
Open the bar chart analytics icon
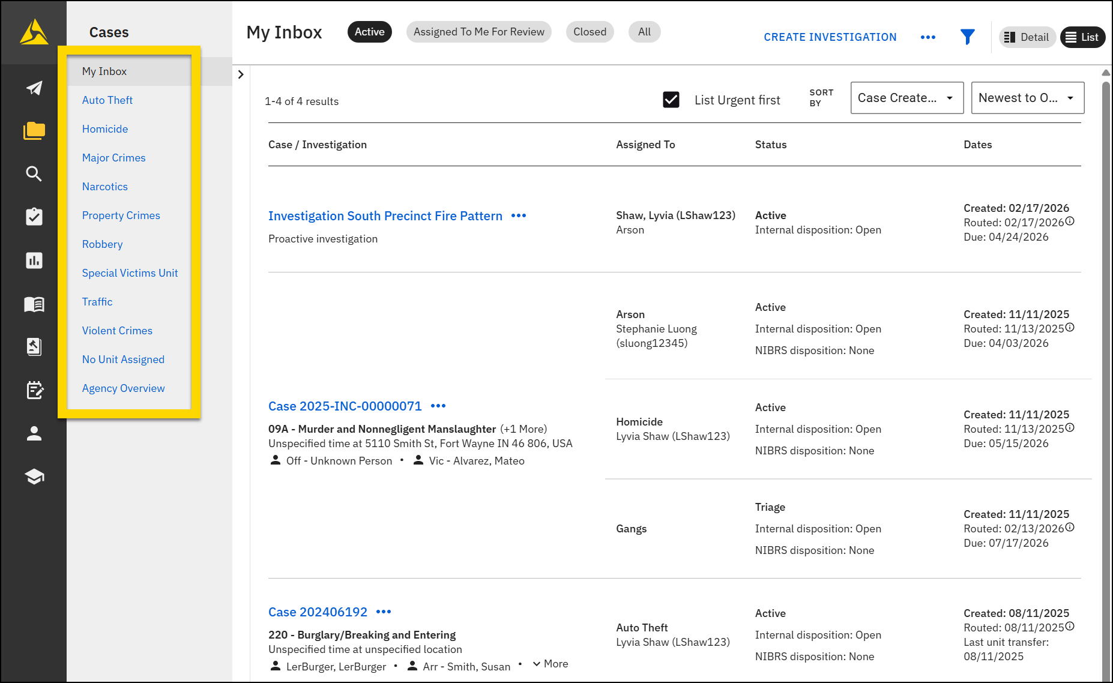(34, 260)
